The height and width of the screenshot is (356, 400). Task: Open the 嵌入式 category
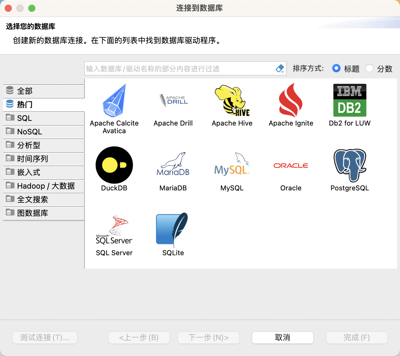pos(44,172)
